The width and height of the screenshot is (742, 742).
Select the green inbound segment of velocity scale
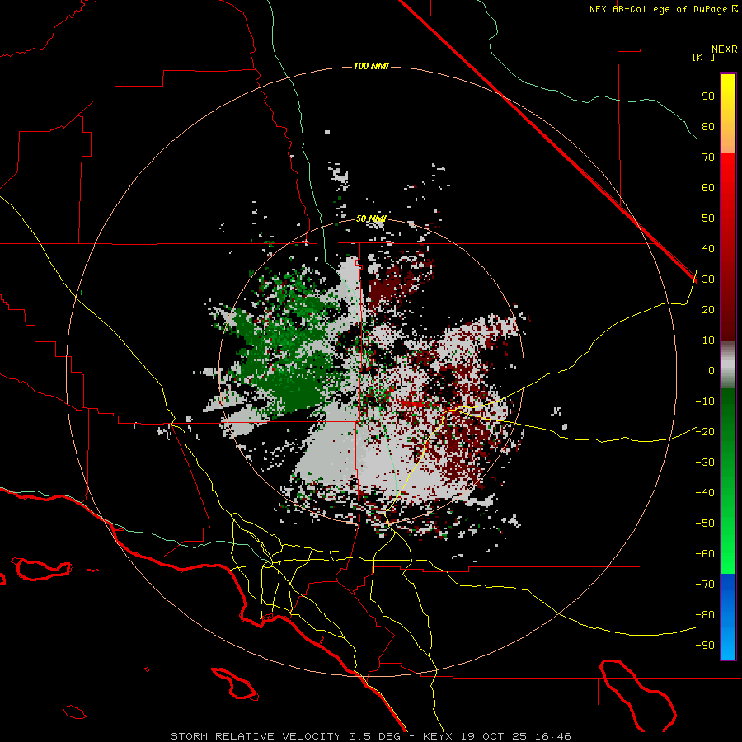coord(728,481)
